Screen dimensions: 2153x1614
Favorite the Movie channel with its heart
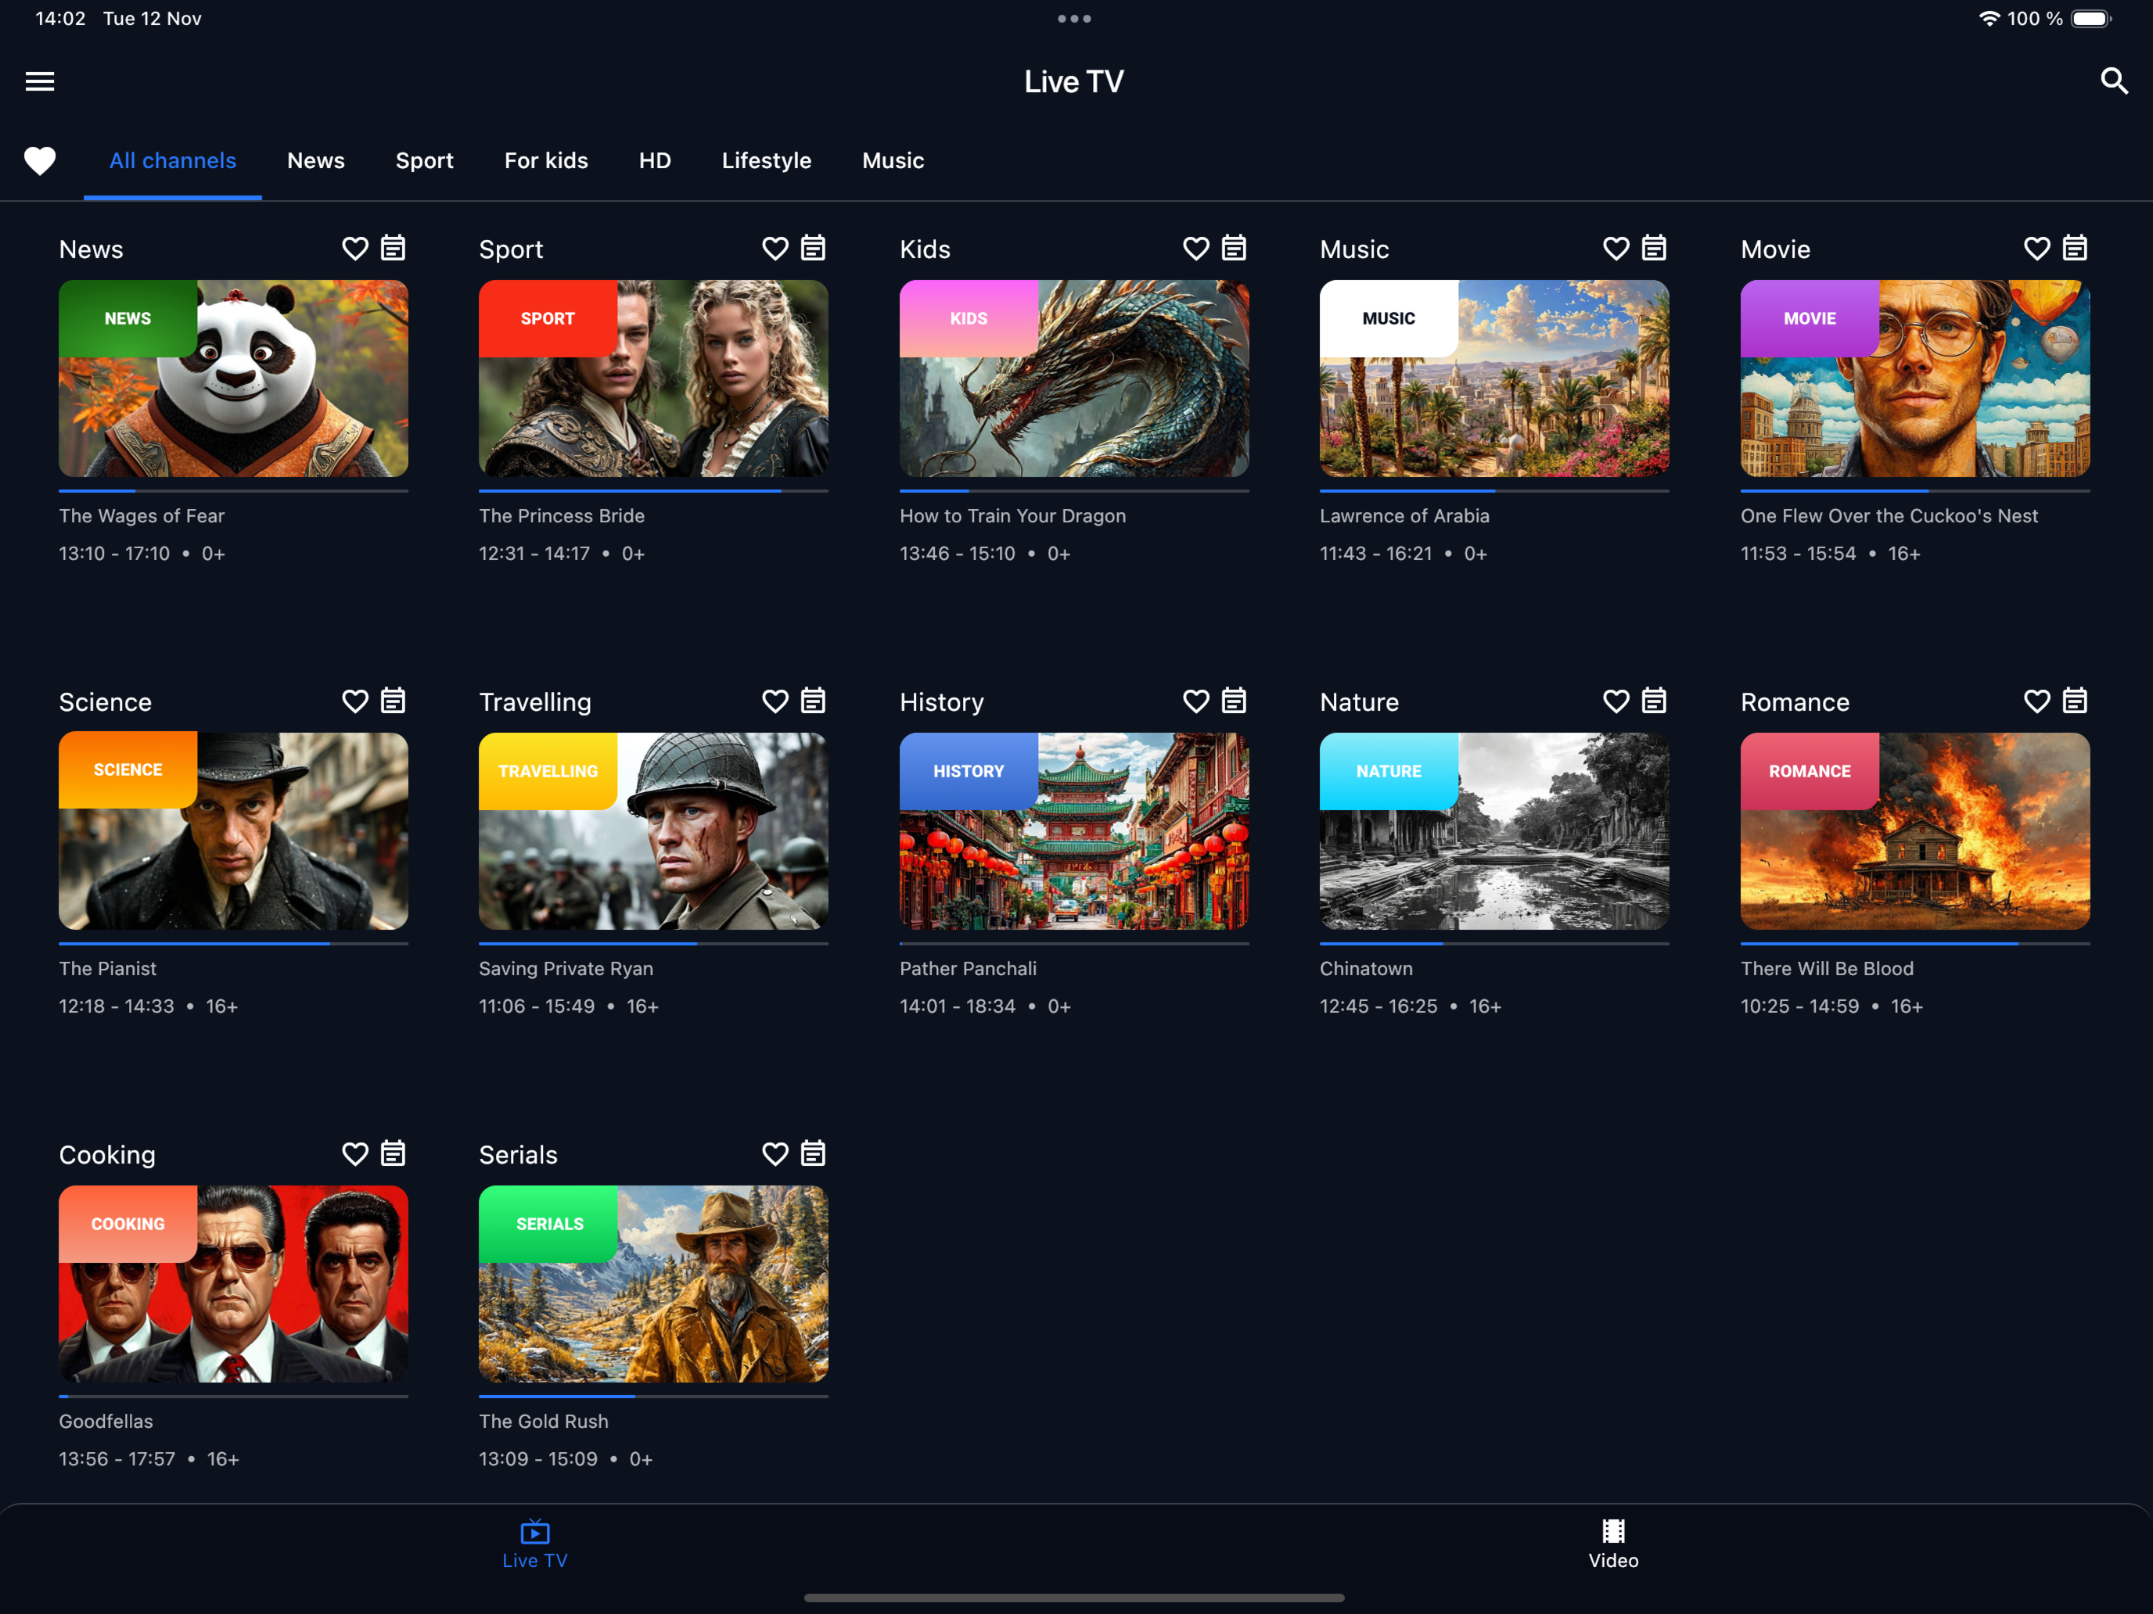2037,249
